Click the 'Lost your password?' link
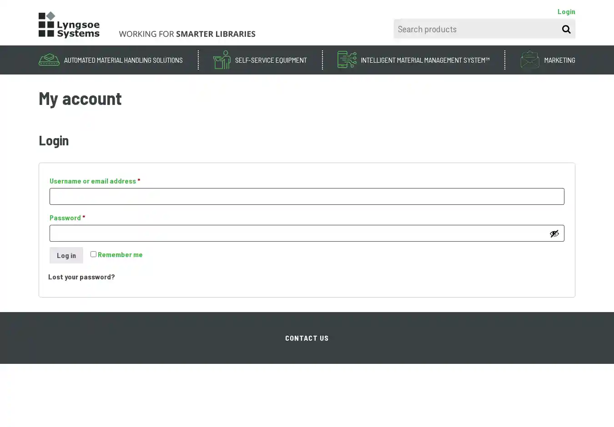This screenshot has height=427, width=614. coord(81,277)
